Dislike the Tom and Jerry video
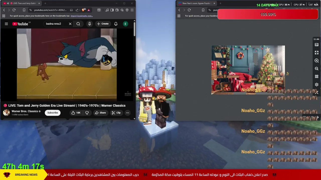321x180 pixels. click(x=87, y=113)
